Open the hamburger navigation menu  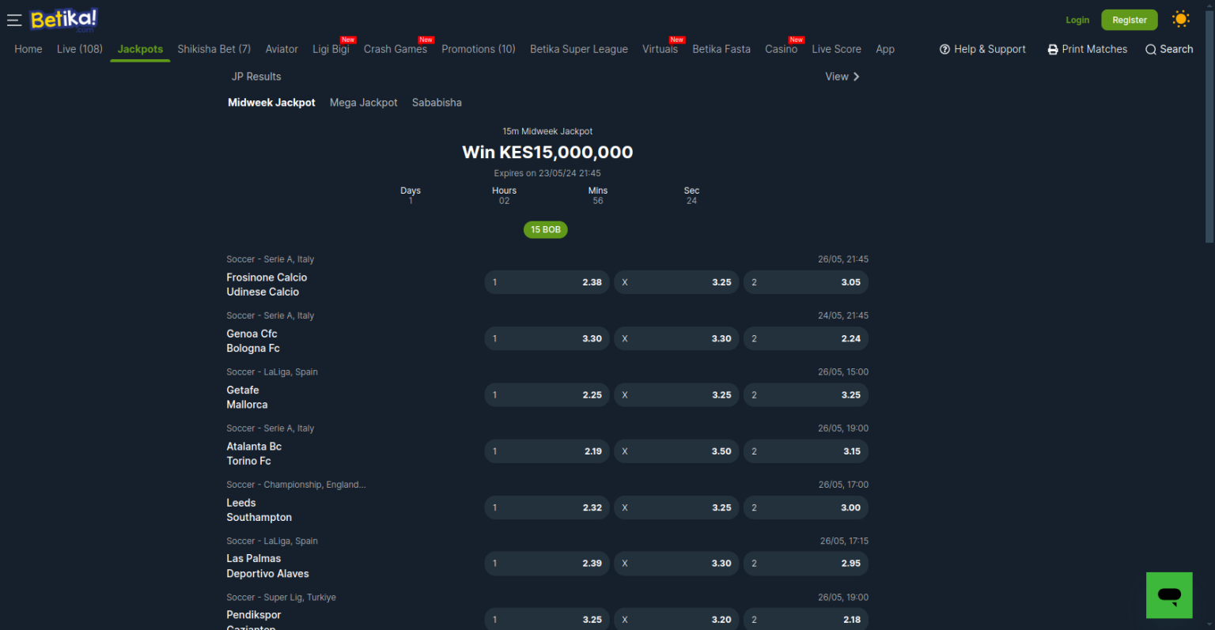click(14, 21)
